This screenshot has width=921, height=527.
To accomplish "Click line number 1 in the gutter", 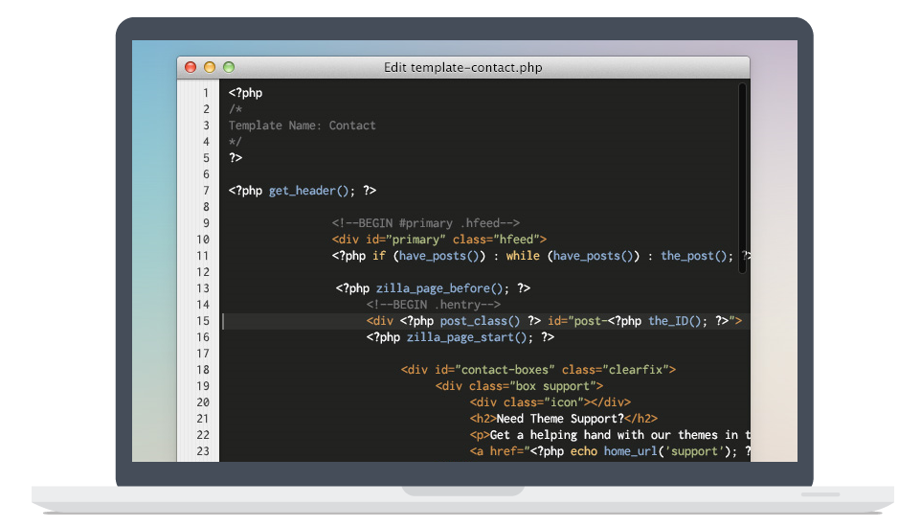I will 206,93.
